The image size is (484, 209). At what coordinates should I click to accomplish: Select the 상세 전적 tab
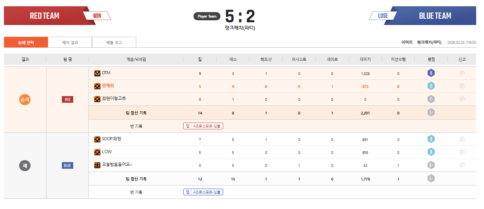26,42
